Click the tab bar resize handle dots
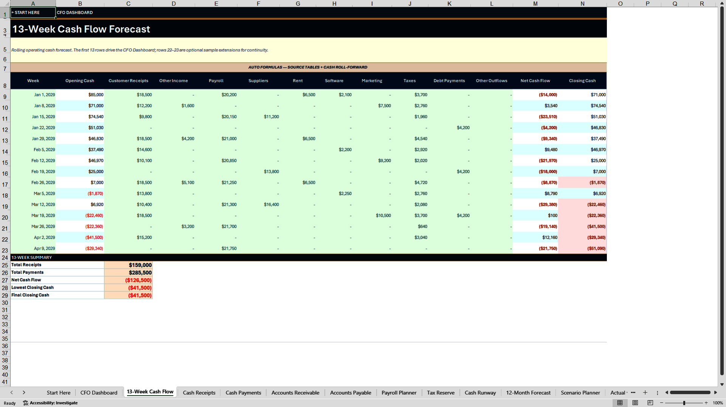Image resolution: width=726 pixels, height=407 pixels. 658,393
